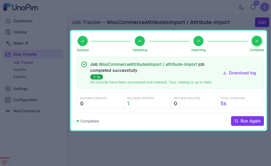Click the 'Complete' step label
Viewport: 271px width, 166px height.
[257, 50]
